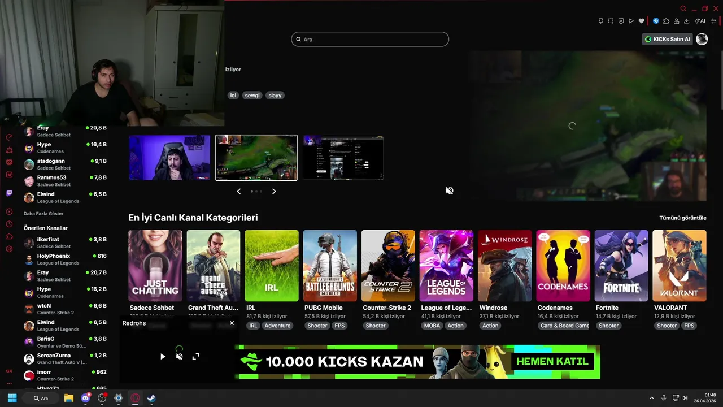Open File Explorer from the taskbar

point(69,398)
